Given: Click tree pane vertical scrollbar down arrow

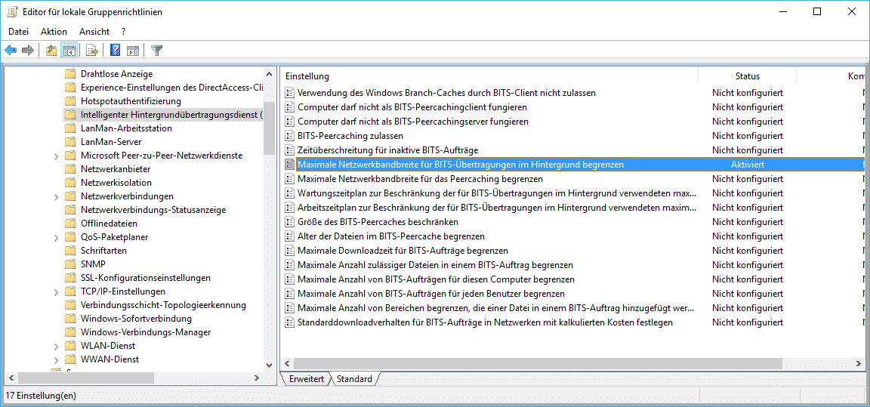Looking at the screenshot, I should [270, 364].
